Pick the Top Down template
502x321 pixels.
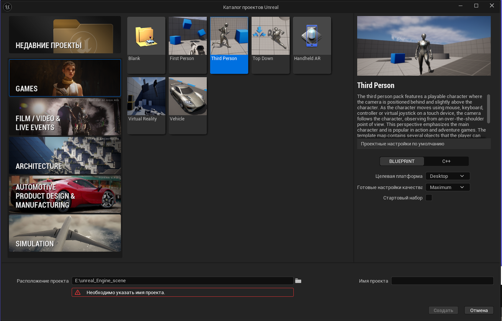tap(270, 45)
